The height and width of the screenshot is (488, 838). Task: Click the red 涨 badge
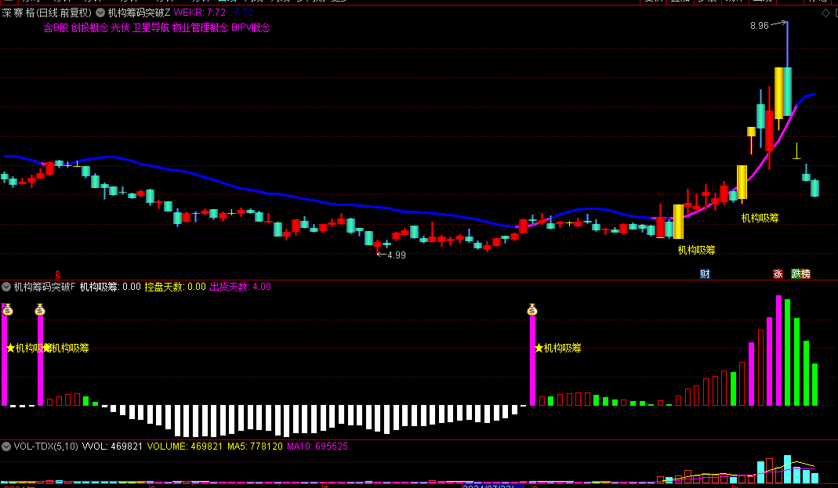coord(778,274)
